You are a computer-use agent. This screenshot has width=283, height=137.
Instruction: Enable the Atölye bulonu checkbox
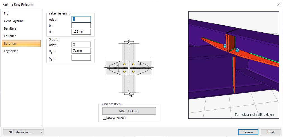105,118
